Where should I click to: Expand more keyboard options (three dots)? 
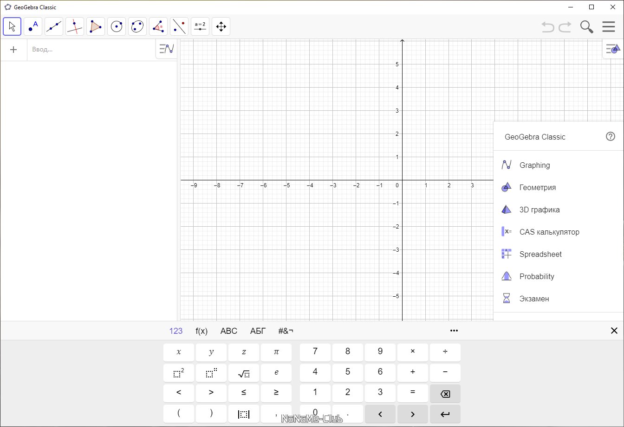[x=454, y=331]
